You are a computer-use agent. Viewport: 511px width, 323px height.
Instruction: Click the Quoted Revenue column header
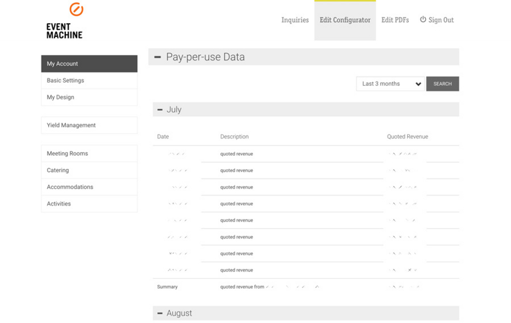[407, 137]
